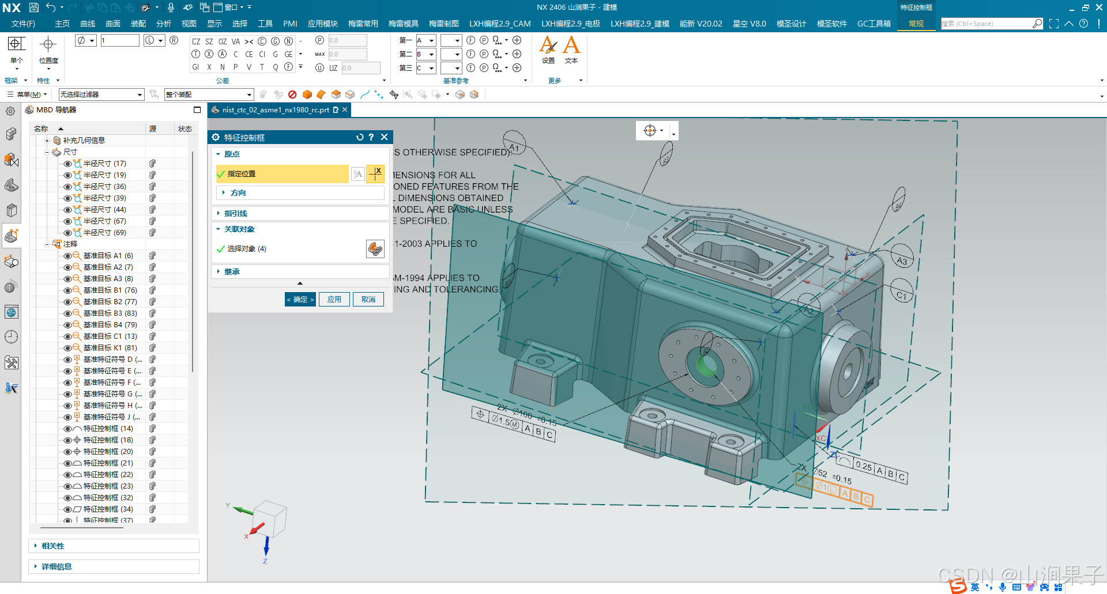Expand the 详细信息 panel
The image size is (1107, 594).
tap(114, 566)
